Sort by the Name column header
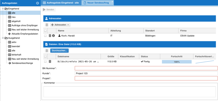This screenshot has width=218, height=101. click(x=82, y=30)
